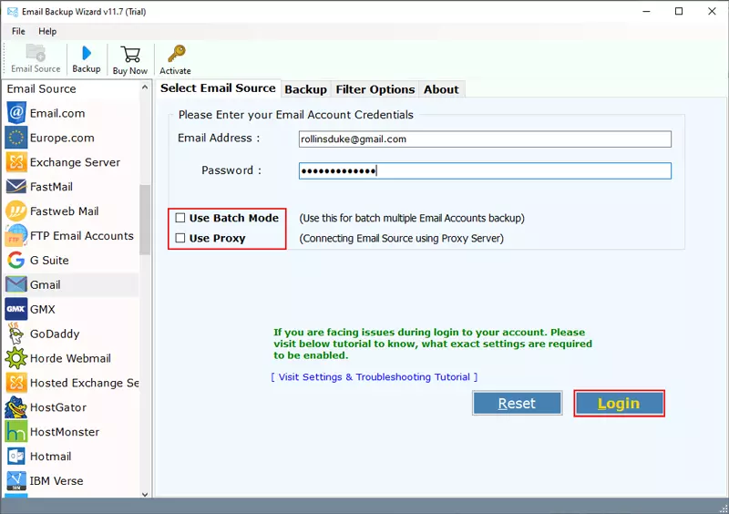
Task: Choose the Exchange Server icon
Action: click(16, 162)
